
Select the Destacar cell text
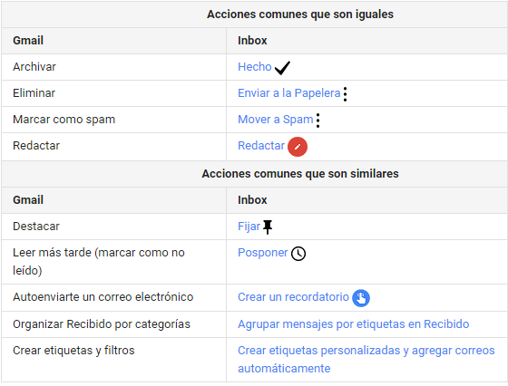point(36,227)
